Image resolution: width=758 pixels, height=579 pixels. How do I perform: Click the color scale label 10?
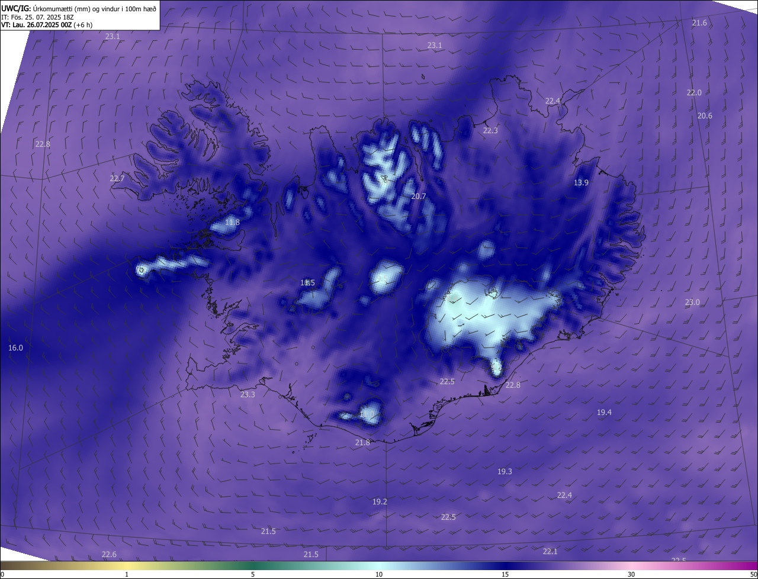point(379,574)
